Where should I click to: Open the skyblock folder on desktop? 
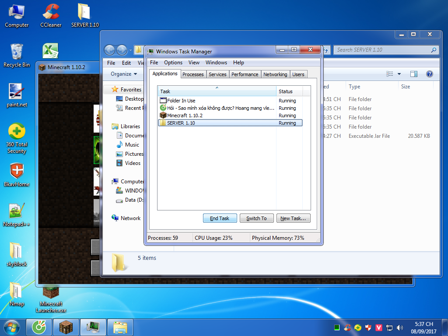click(17, 255)
